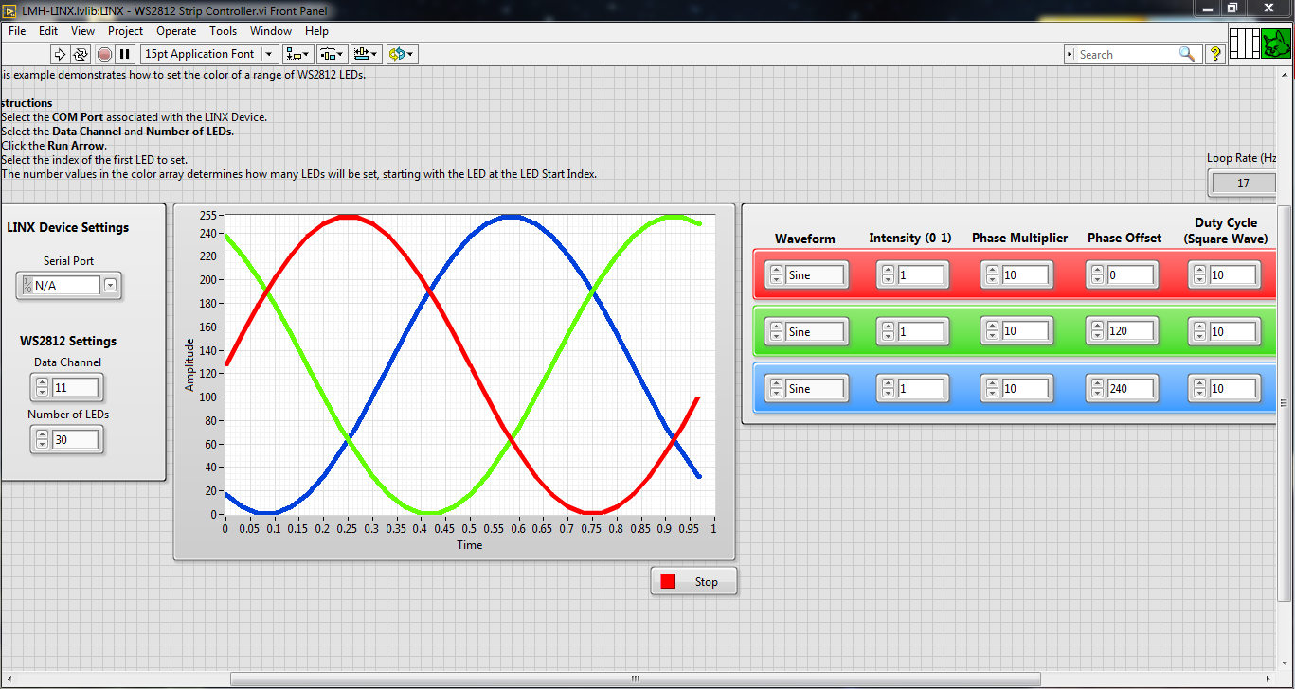Edit the Data Channel value field
This screenshot has width=1295, height=689.
point(76,387)
